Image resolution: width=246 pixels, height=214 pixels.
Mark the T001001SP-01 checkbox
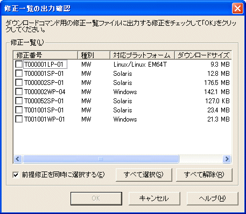point(19,110)
